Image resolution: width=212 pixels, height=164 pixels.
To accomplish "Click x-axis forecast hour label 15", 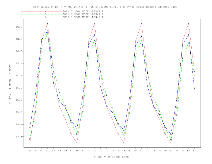I will click(59, 151).
